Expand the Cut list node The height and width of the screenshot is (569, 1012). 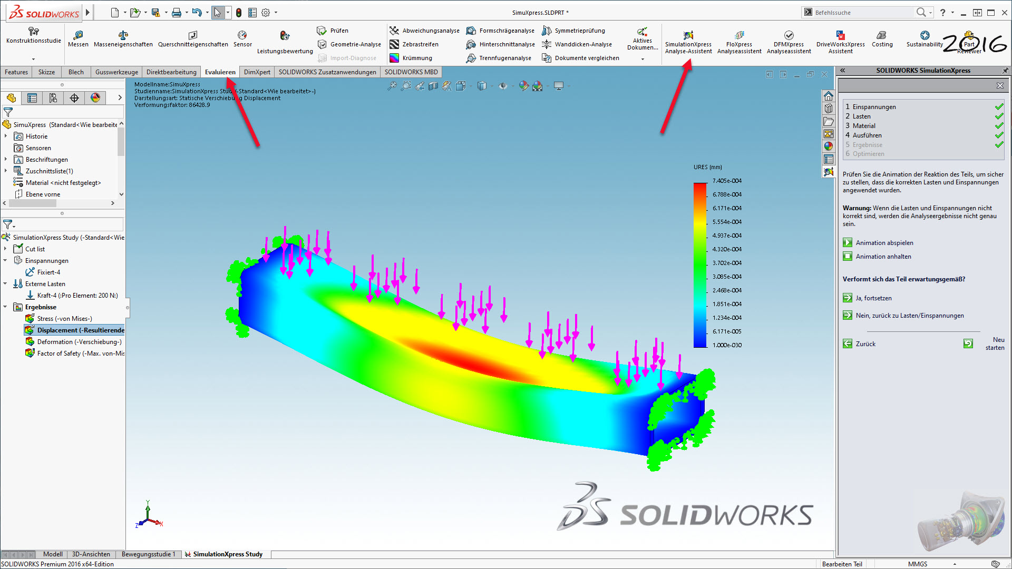pyautogui.click(x=5, y=249)
